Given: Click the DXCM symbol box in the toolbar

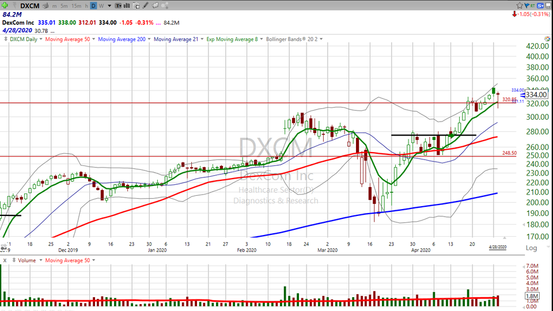Looking at the screenshot, I should pos(29,6).
